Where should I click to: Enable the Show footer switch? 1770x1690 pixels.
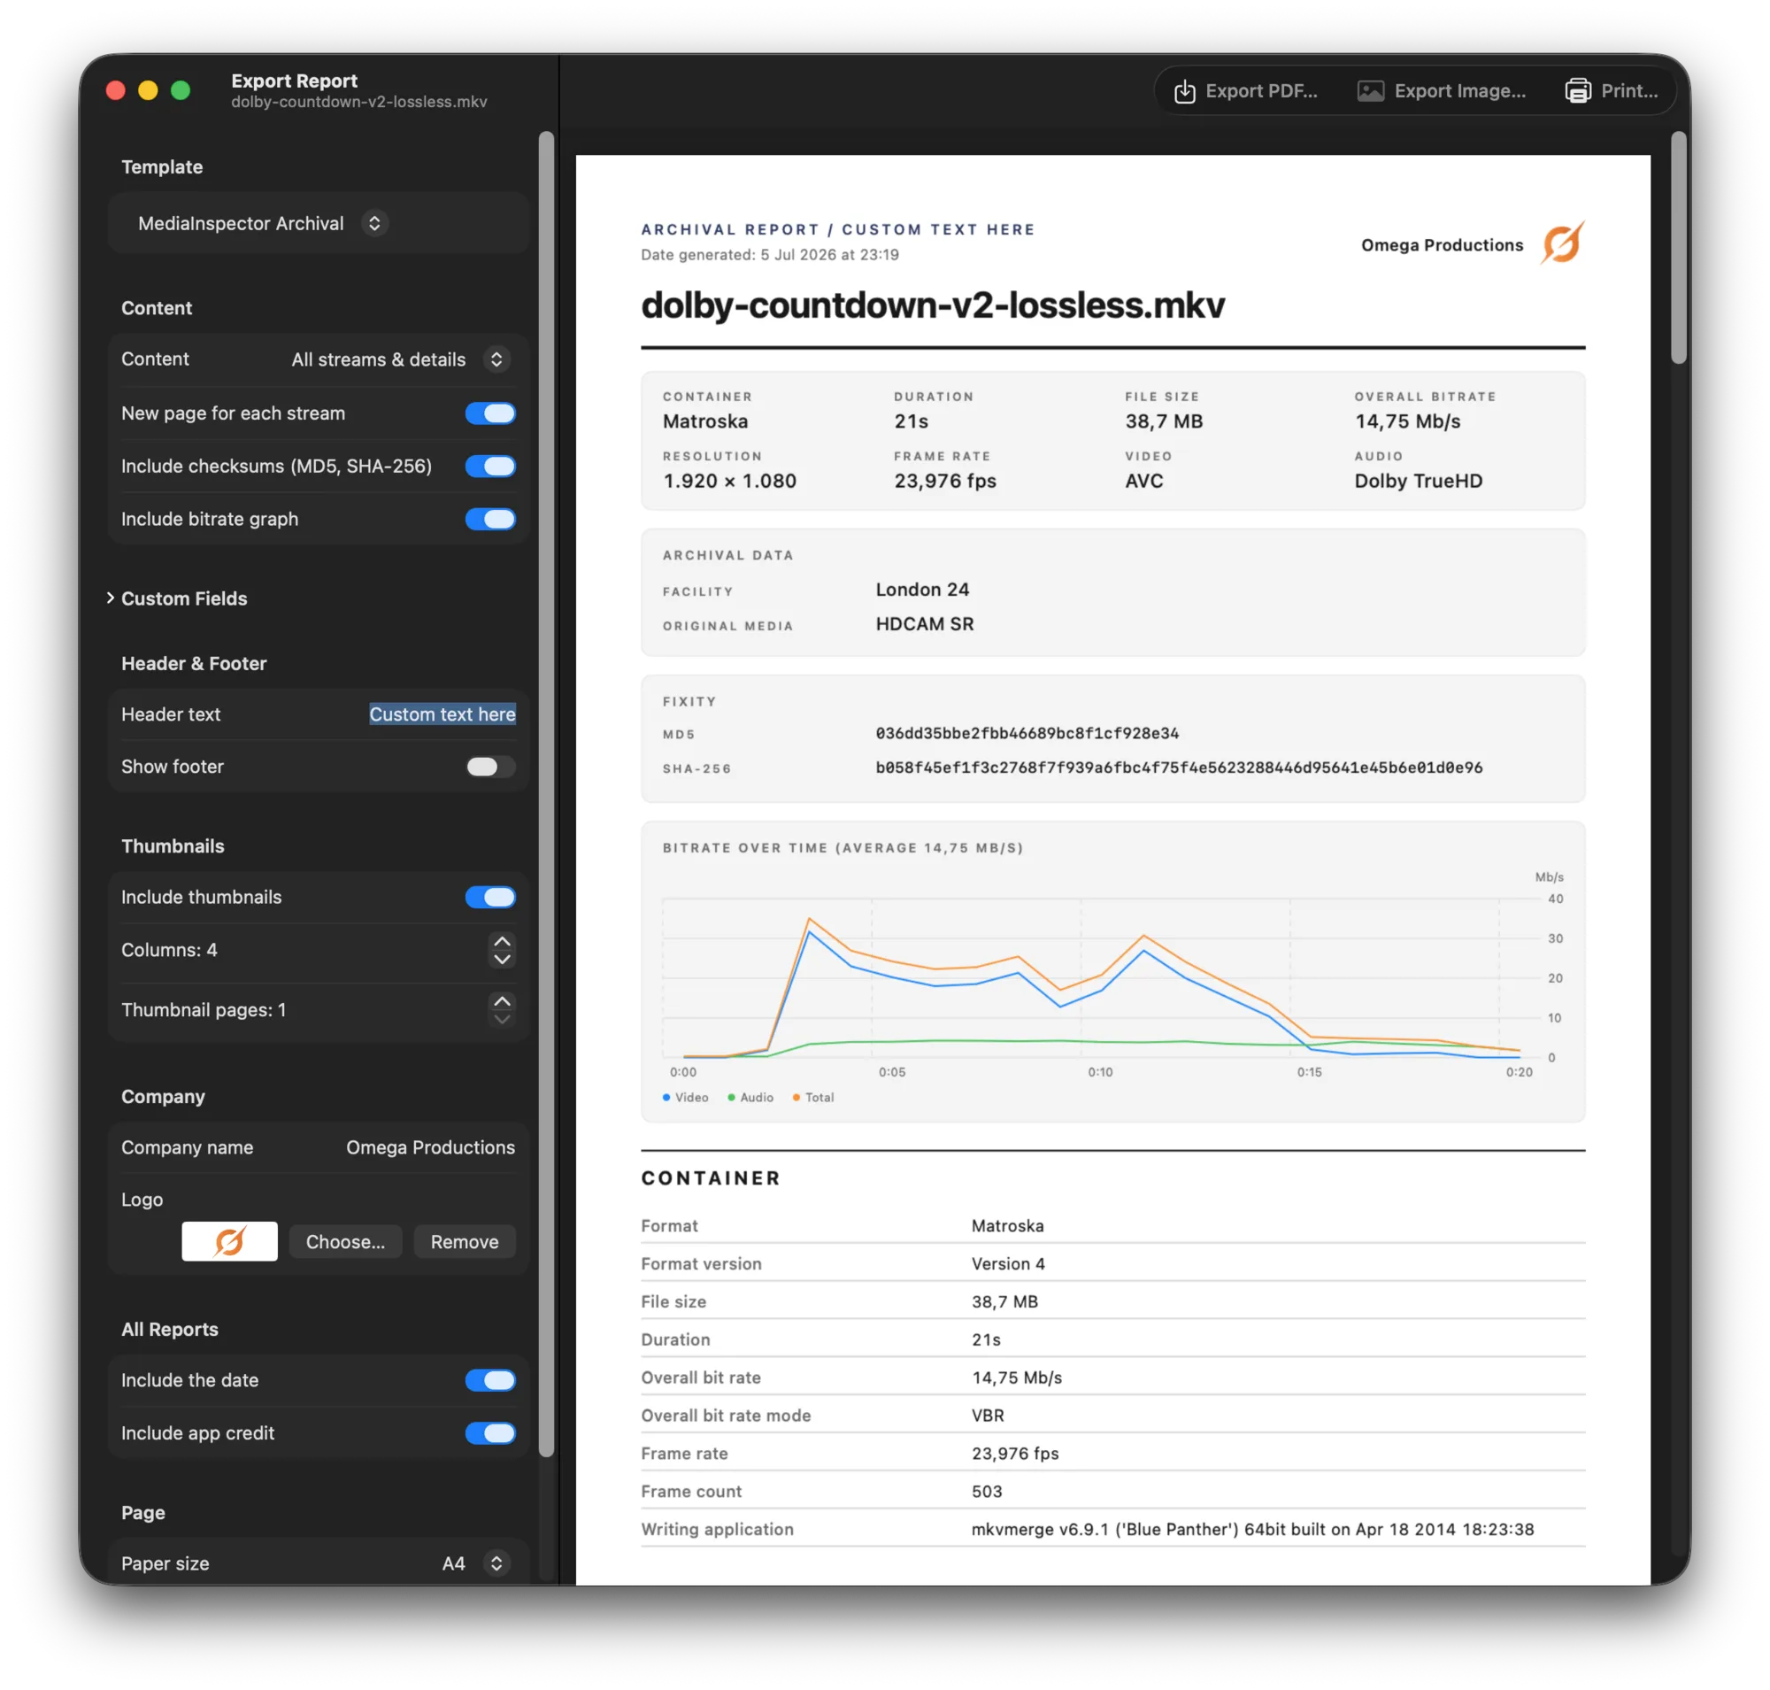coord(490,767)
